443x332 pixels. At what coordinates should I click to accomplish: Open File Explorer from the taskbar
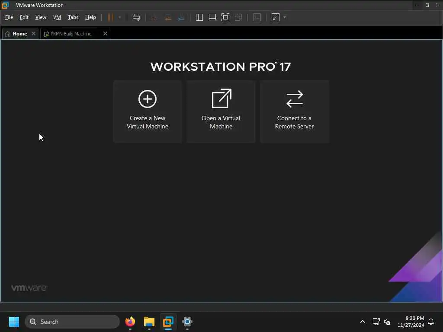point(149,322)
